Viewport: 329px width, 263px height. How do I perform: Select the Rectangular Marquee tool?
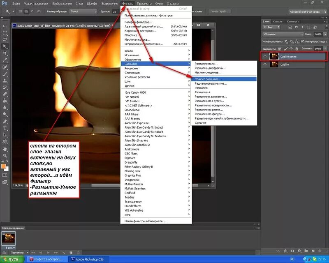click(5, 33)
